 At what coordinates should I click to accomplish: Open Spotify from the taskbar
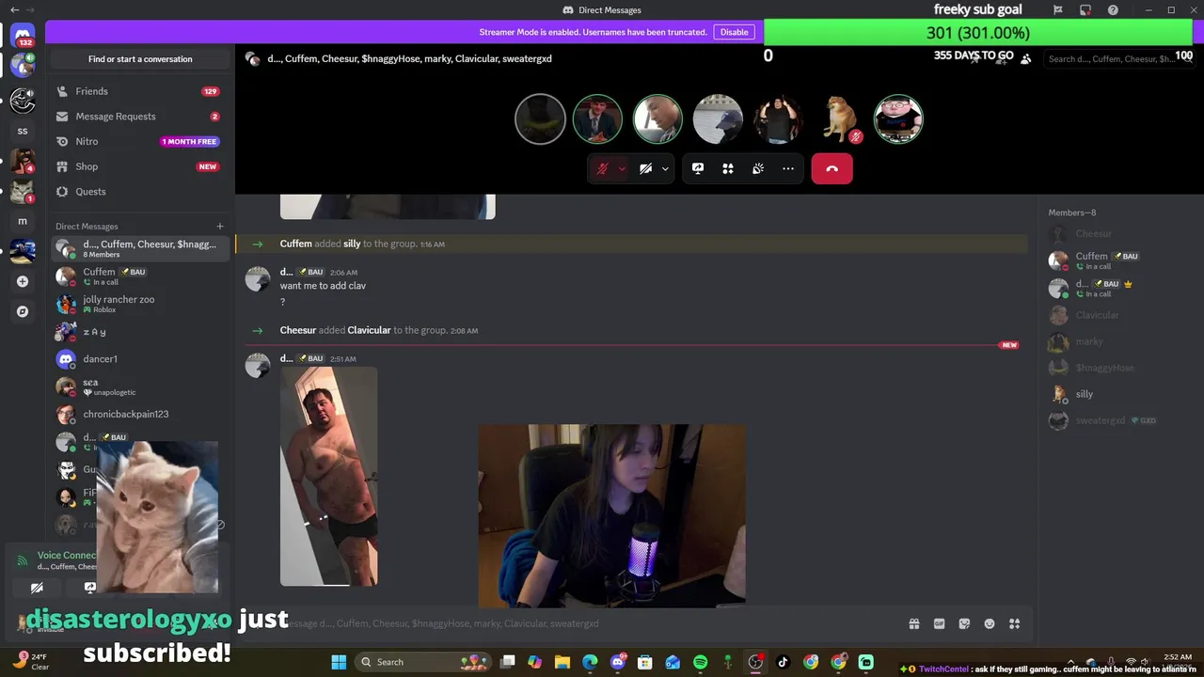tap(700, 662)
